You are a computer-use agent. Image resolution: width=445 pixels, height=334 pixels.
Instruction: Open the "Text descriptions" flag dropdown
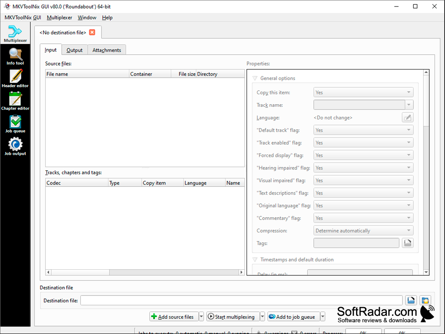tap(363, 193)
